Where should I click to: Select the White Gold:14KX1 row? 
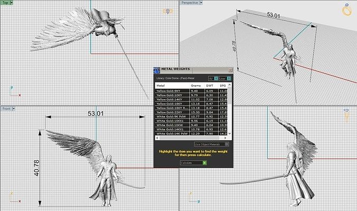click(x=191, y=130)
